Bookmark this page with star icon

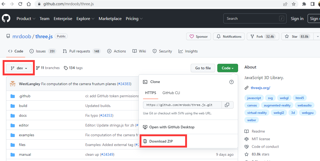[x=293, y=4]
